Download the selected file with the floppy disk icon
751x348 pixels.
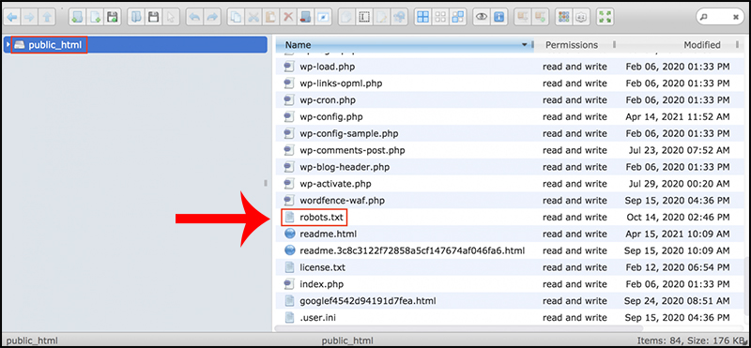pos(153,18)
